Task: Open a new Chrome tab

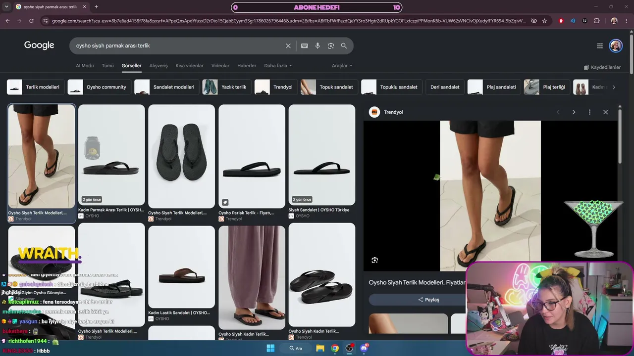Action: click(96, 7)
